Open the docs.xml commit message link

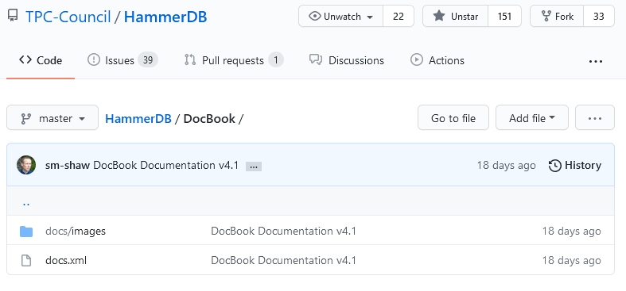pyautogui.click(x=283, y=260)
